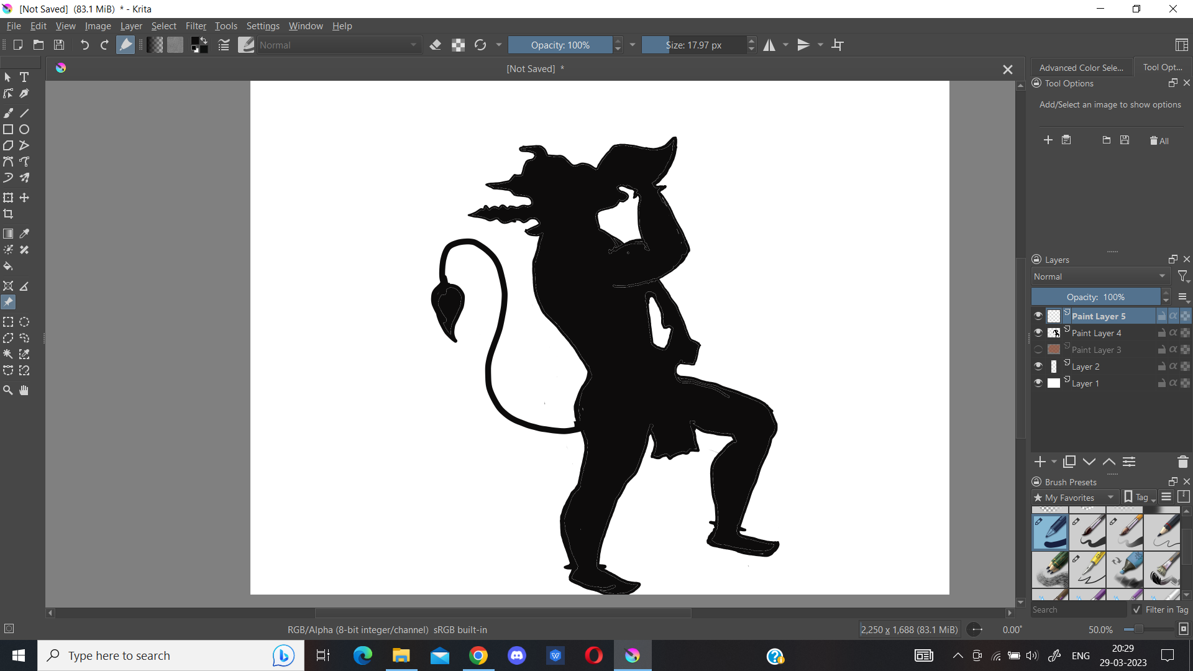Select the Zoom tool
Screen dimensions: 1193x671
tap(8, 390)
